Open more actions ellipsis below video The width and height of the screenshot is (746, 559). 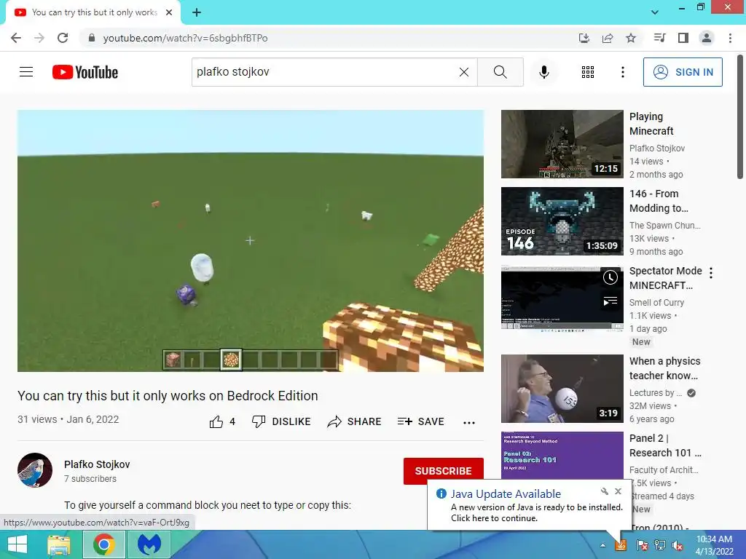point(469,423)
